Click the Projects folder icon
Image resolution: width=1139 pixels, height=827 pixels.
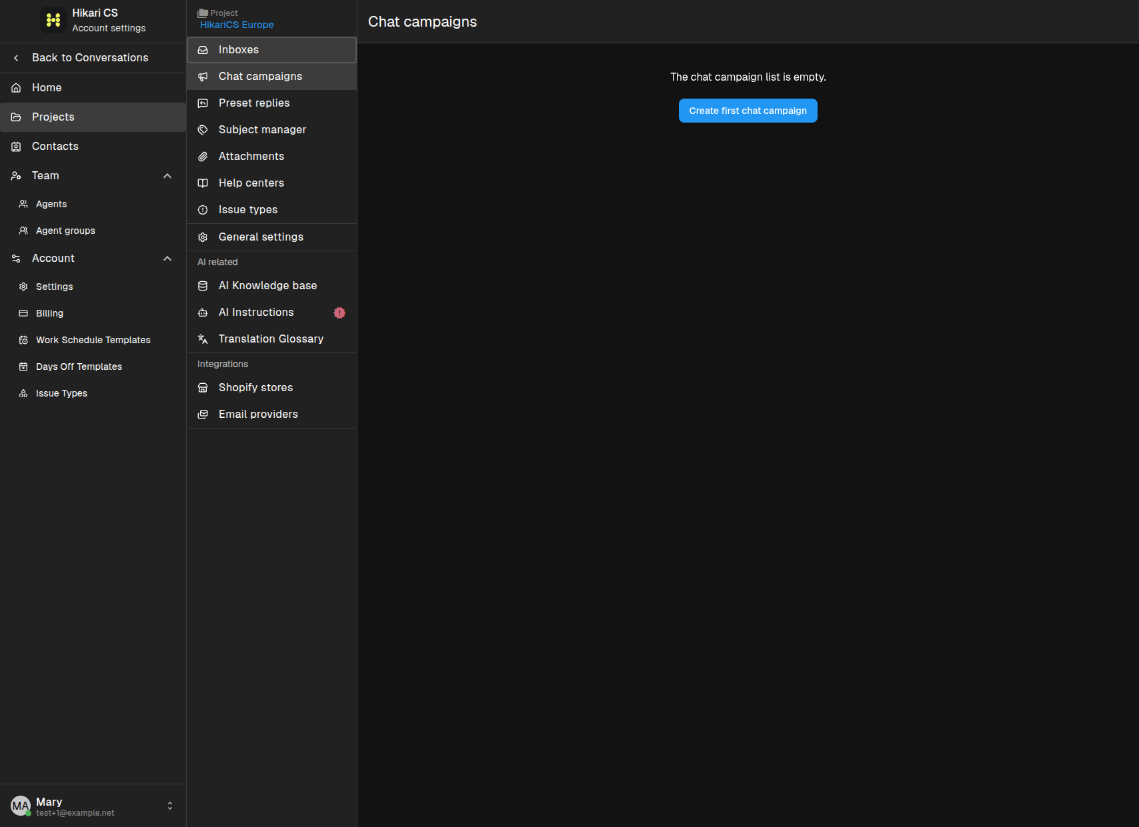[x=16, y=117]
